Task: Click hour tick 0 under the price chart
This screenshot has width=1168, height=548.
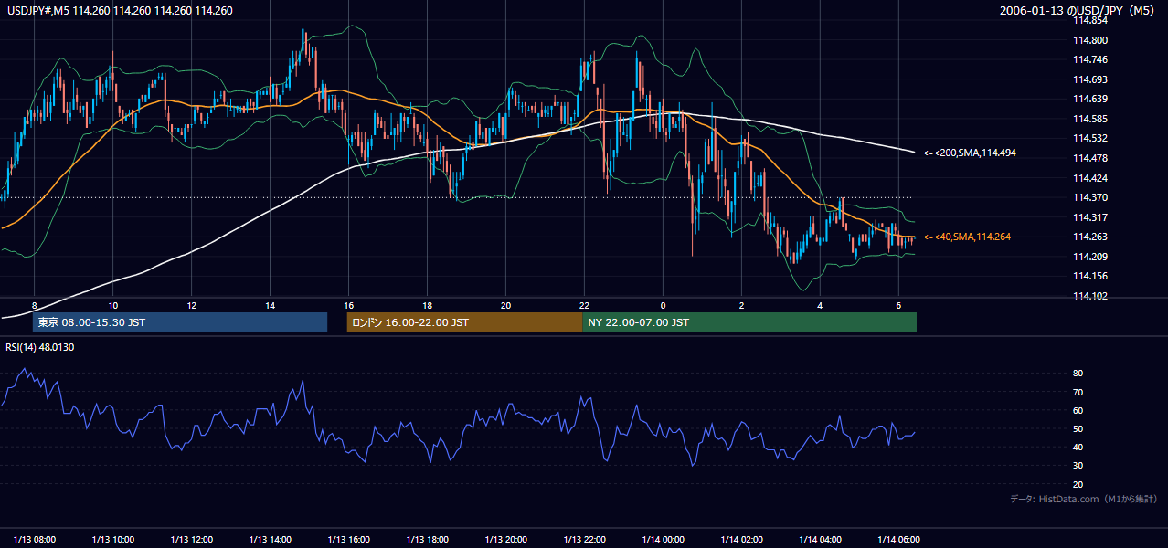Action: pos(663,305)
